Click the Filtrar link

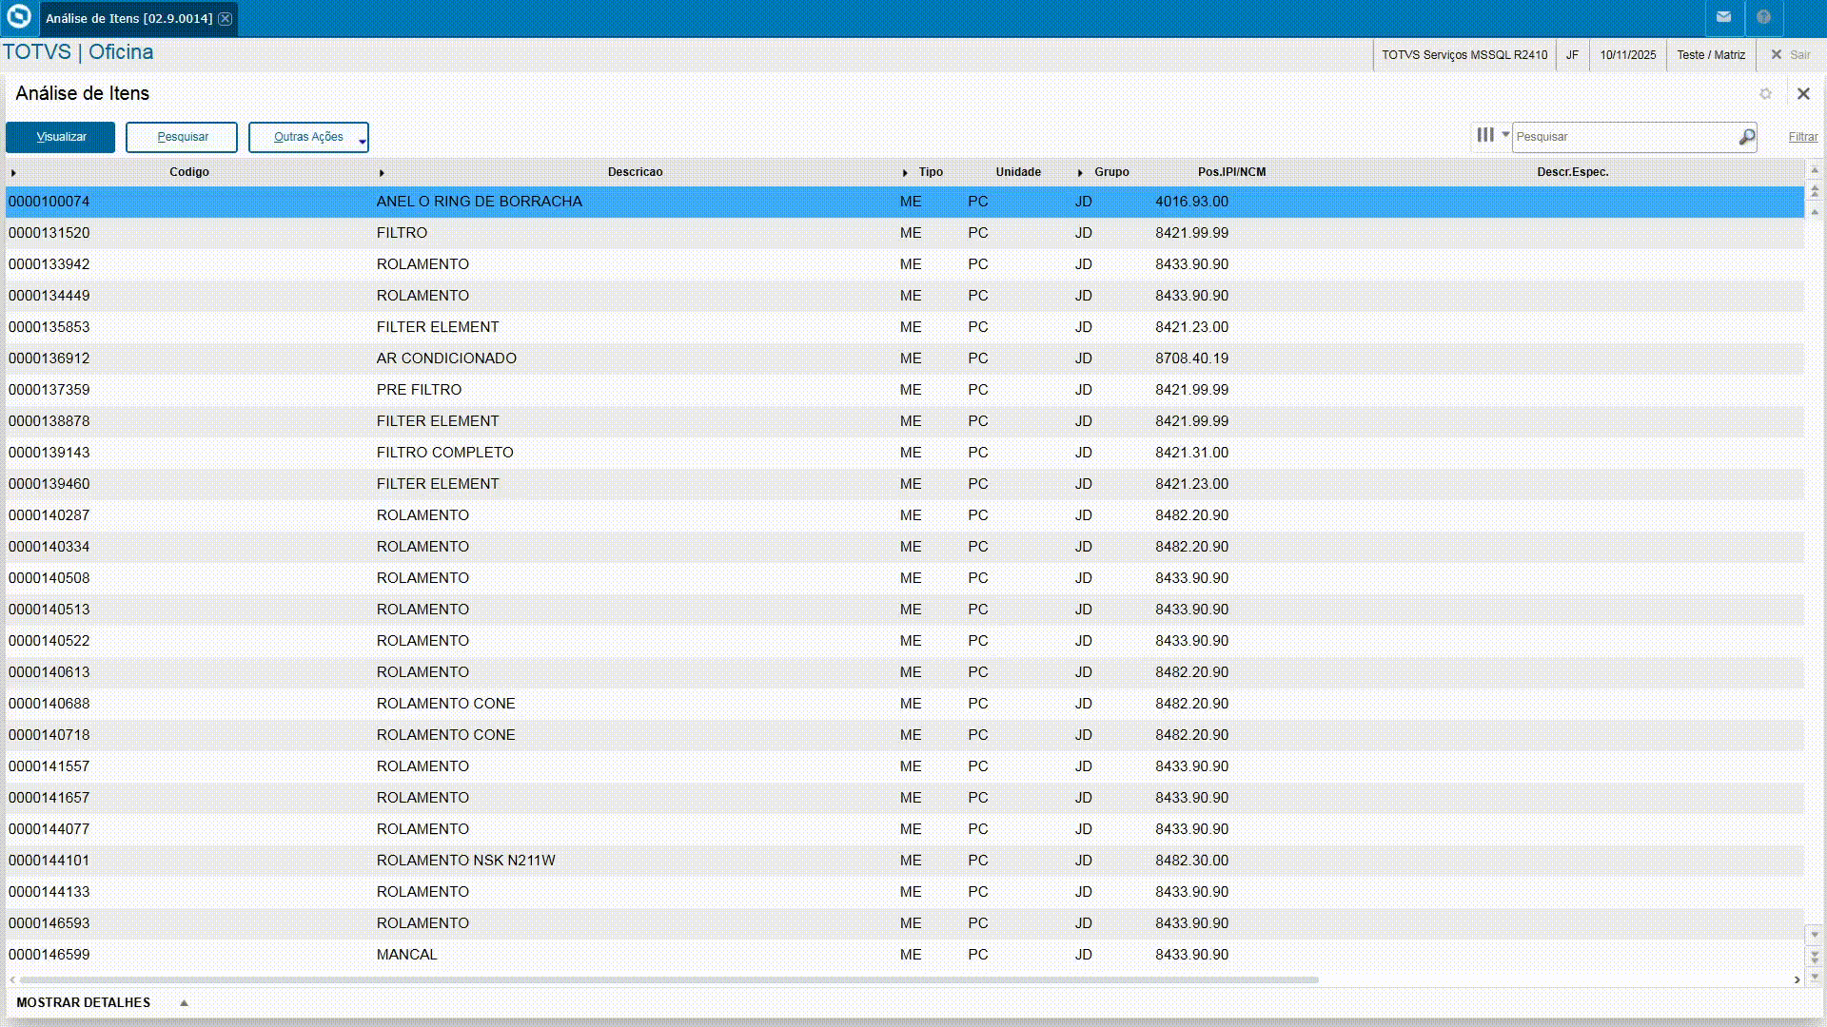tap(1802, 137)
